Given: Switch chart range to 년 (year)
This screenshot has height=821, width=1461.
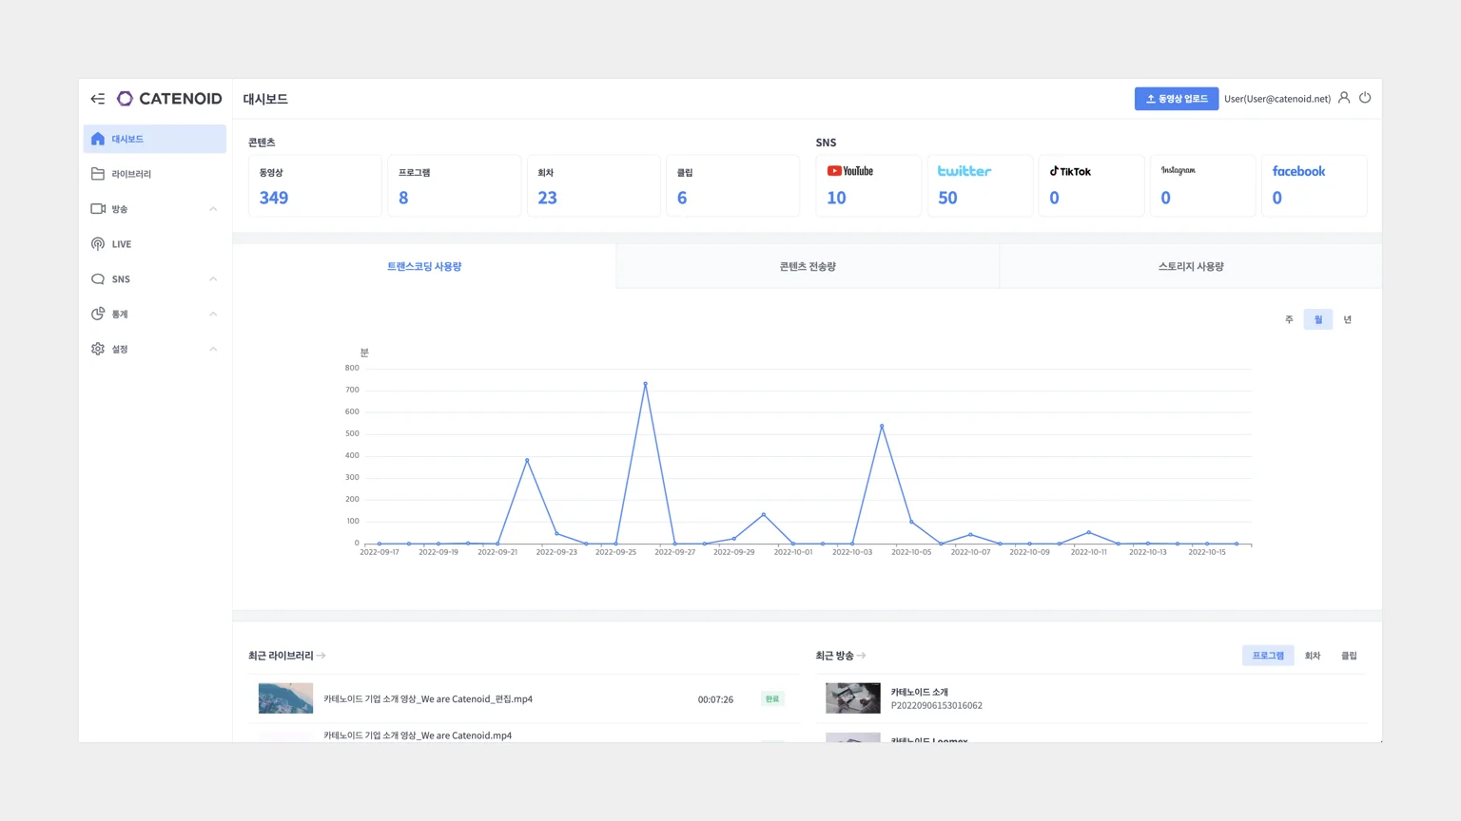Looking at the screenshot, I should click(x=1347, y=320).
